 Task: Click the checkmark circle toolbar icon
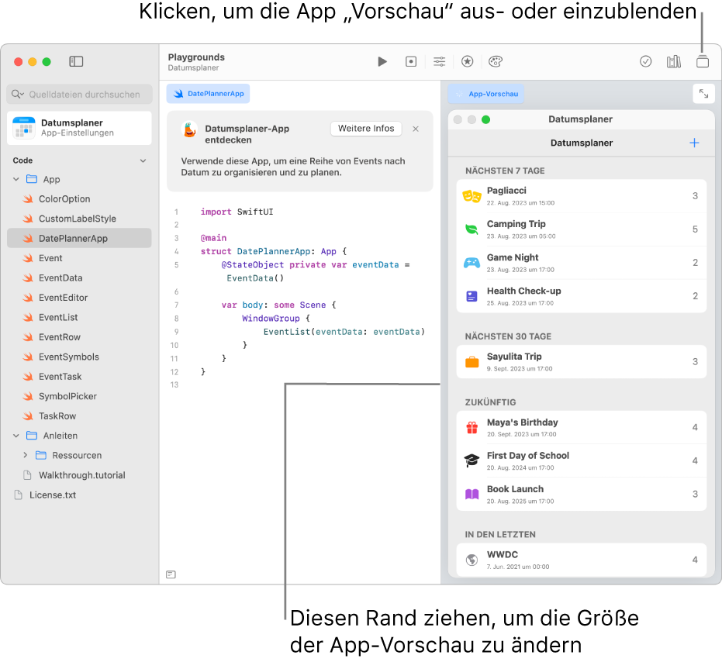pos(645,61)
